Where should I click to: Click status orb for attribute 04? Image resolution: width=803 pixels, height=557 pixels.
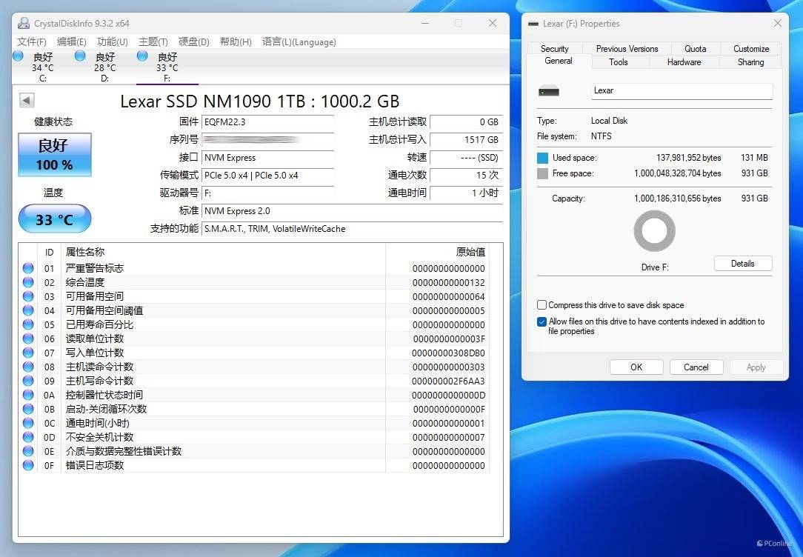click(28, 310)
